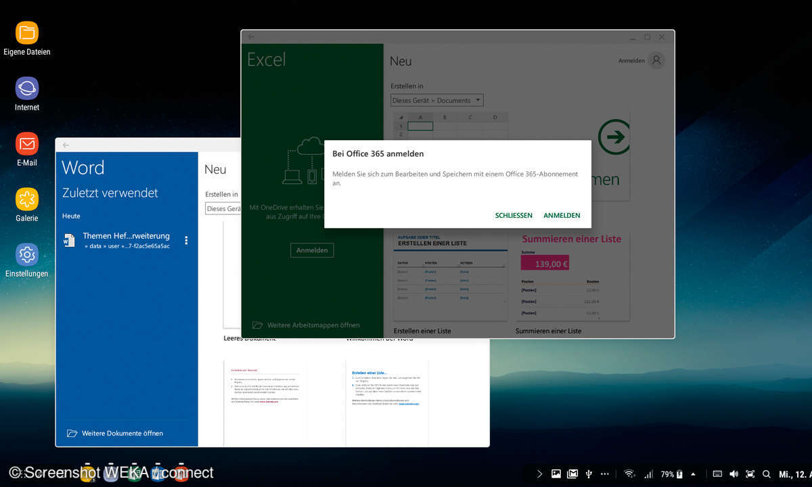Open the Erstellen in location dropdown in Word

(223, 208)
